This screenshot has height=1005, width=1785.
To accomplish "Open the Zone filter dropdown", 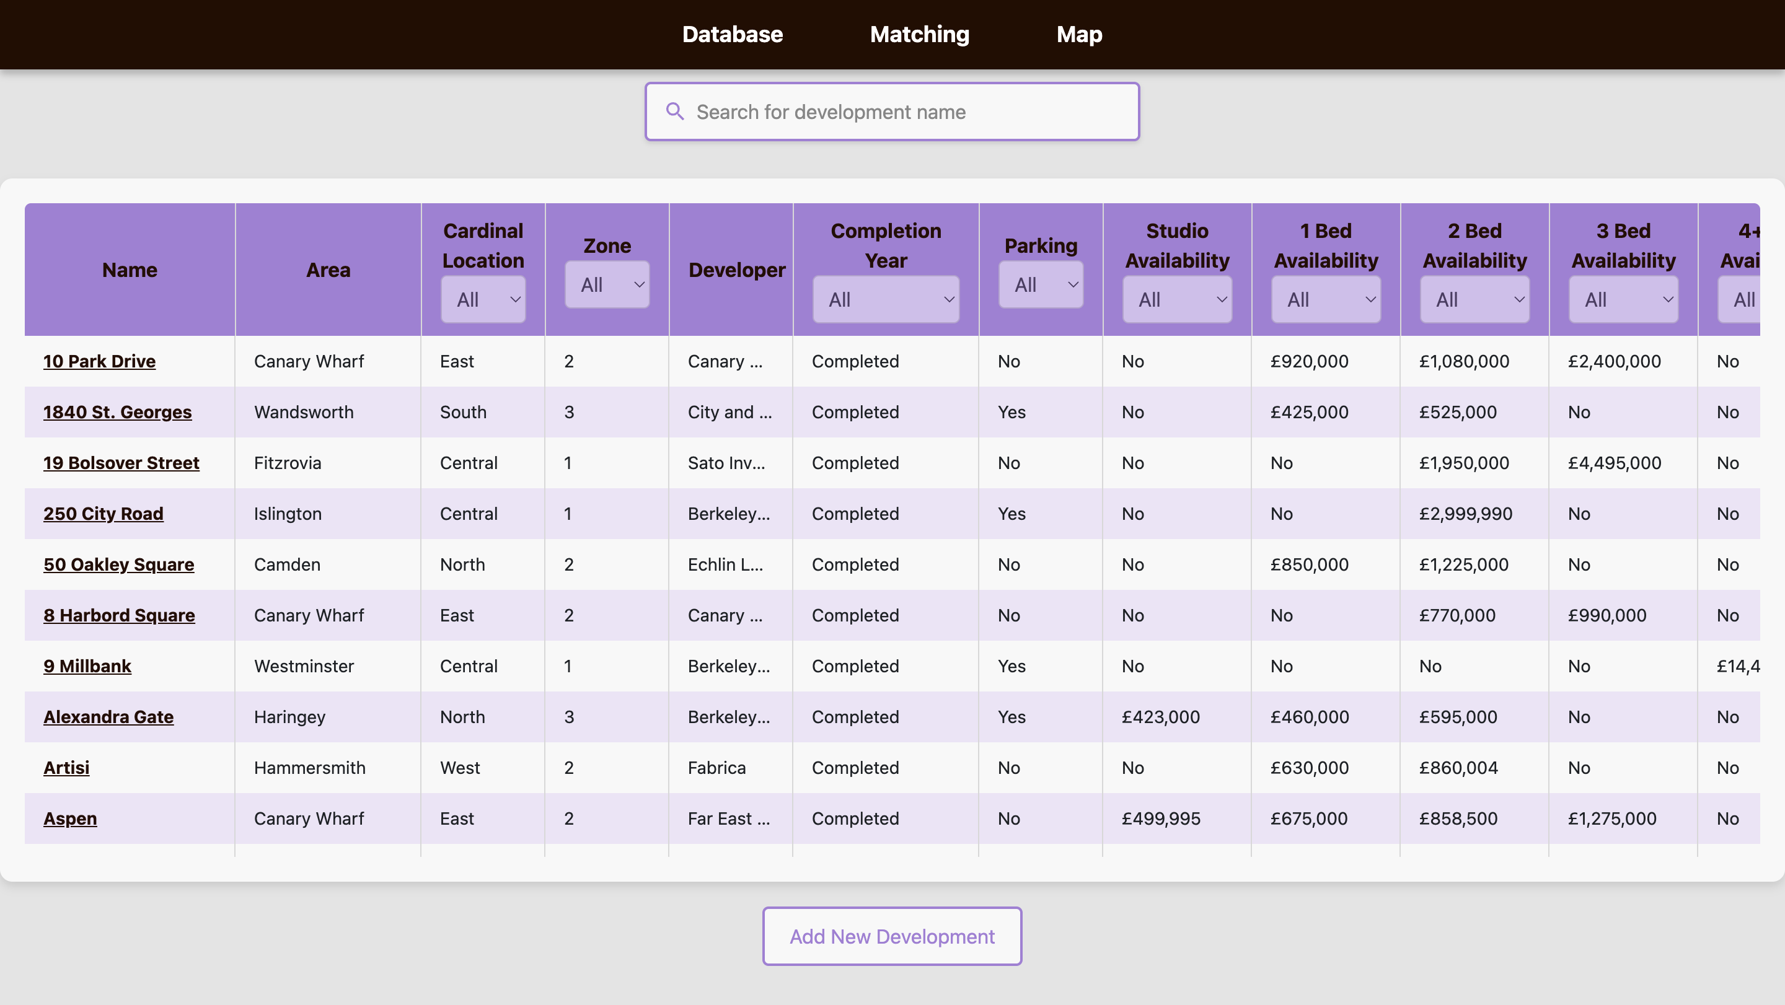I will pos(607,284).
